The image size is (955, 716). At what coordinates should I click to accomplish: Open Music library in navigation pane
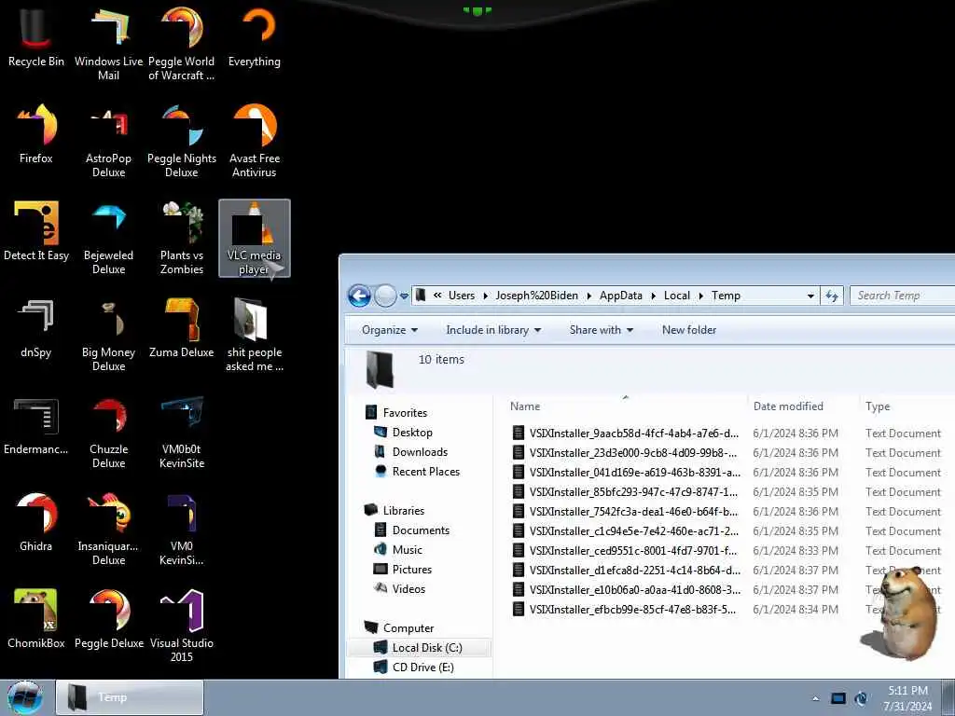pyautogui.click(x=398, y=550)
